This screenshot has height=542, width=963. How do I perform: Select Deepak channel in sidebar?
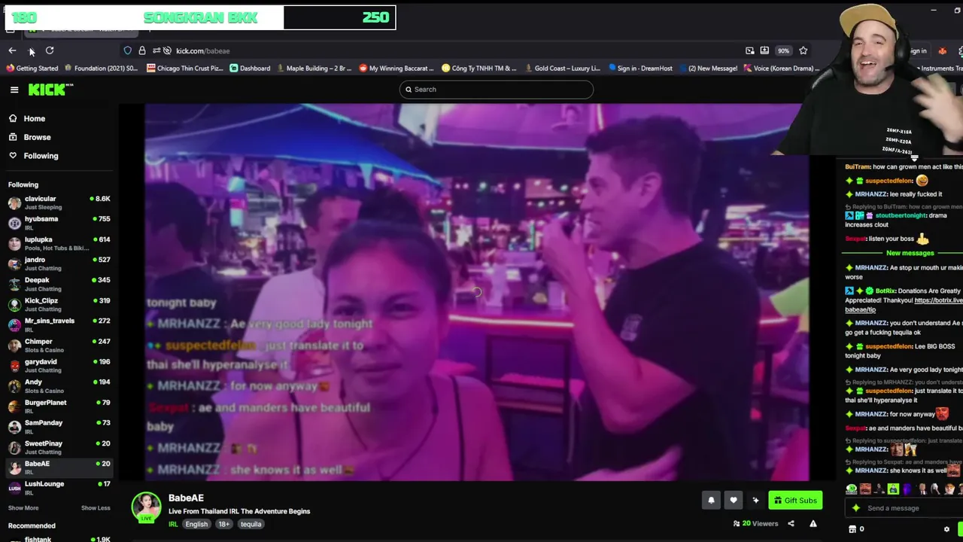tap(59, 284)
